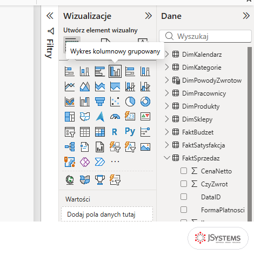Select the R script visual
Image resolution: width=254 pixels, height=255 pixels.
(x=115, y=132)
